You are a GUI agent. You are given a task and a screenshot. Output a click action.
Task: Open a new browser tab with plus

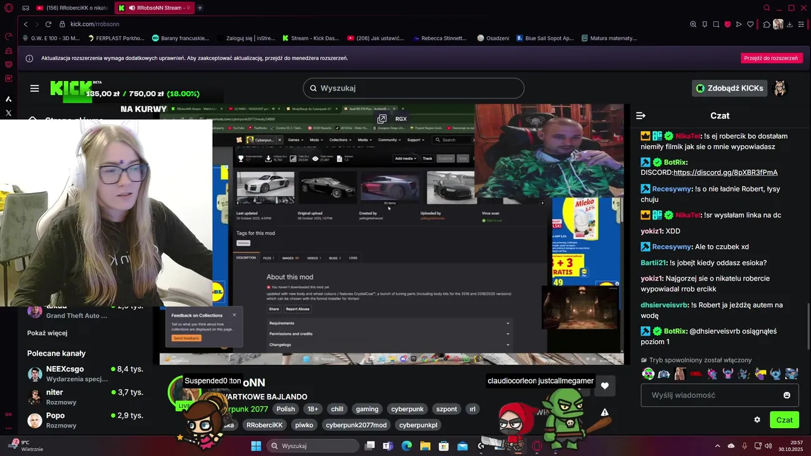[x=200, y=8]
